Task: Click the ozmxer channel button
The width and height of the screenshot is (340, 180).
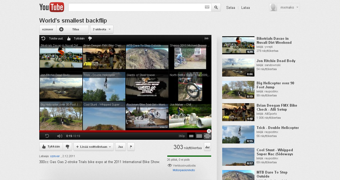Action: (x=48, y=29)
